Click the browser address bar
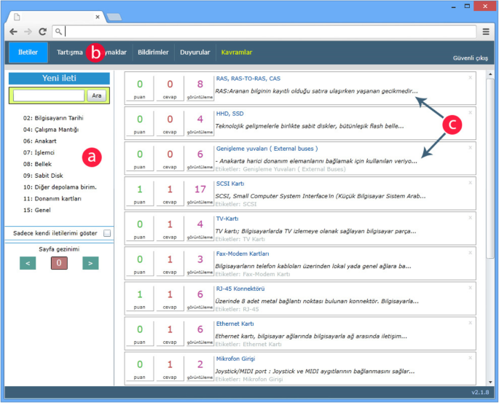Viewport: 499px width, 403px height. [270, 32]
